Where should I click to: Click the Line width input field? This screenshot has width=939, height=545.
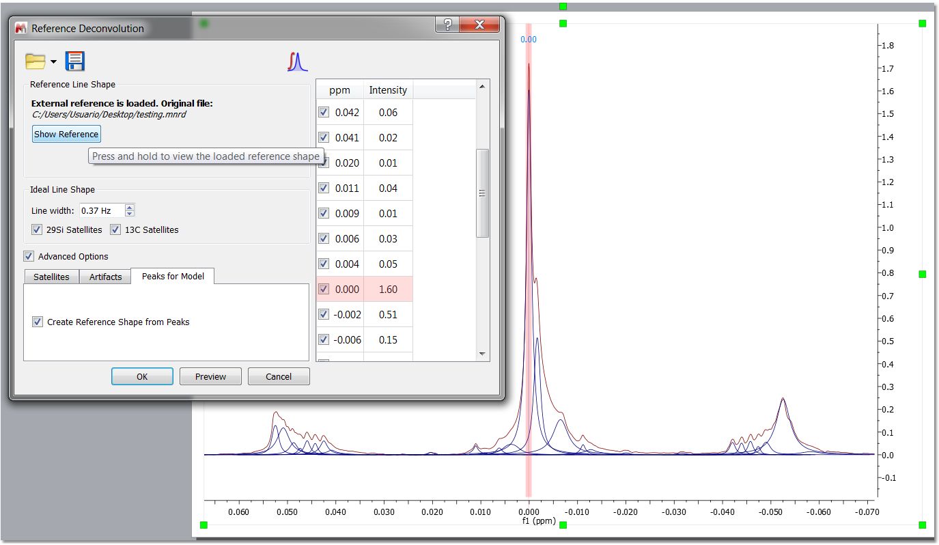(x=102, y=210)
